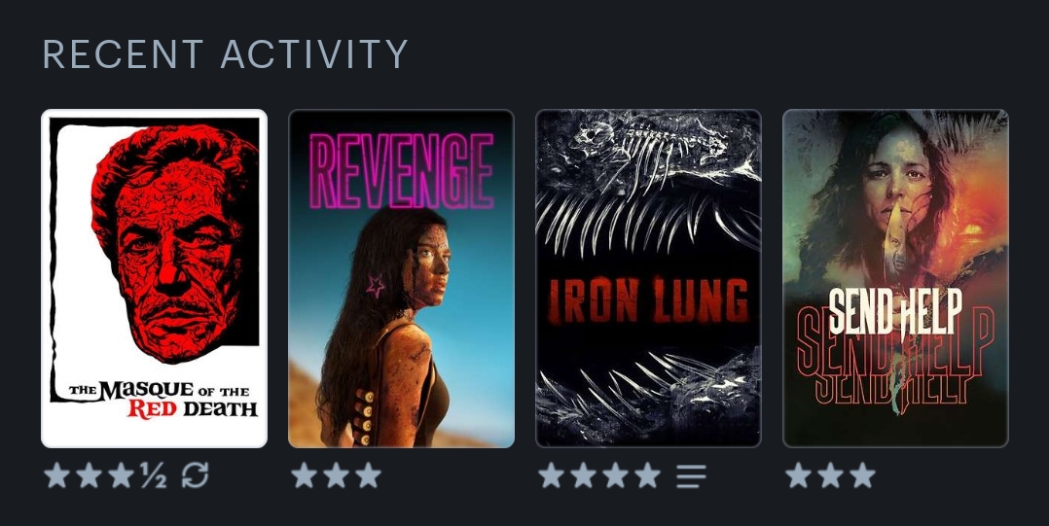Viewport: 1049px width, 526px height.
Task: Click the neon pink REVENGE title text
Action: click(401, 171)
